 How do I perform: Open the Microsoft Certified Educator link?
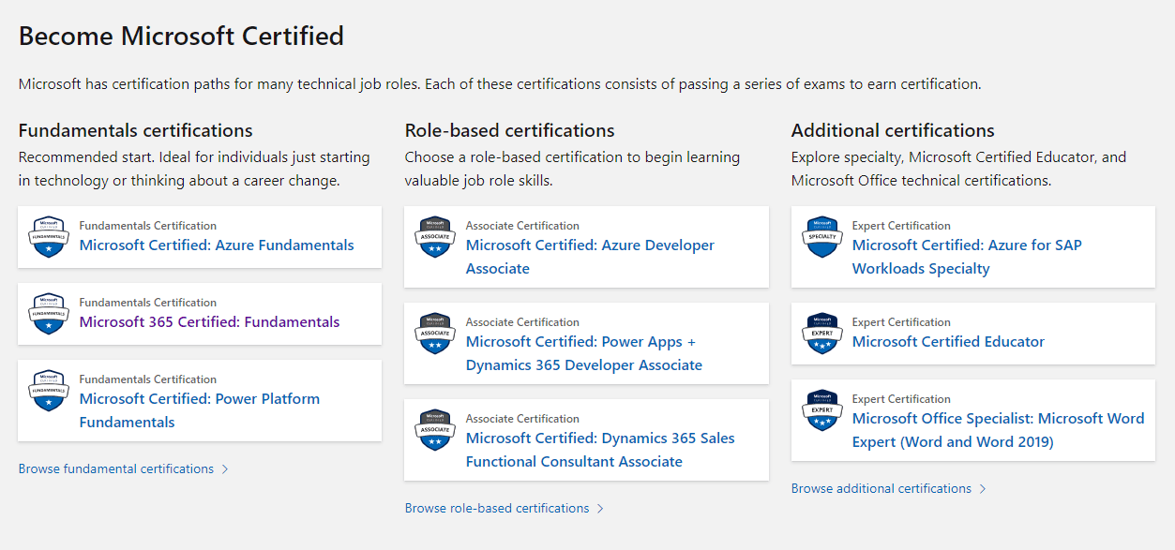[948, 342]
